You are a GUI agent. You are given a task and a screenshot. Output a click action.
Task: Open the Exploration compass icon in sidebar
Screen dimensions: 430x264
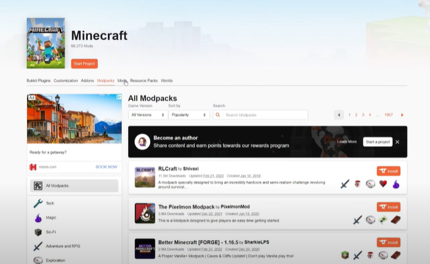coord(38,260)
